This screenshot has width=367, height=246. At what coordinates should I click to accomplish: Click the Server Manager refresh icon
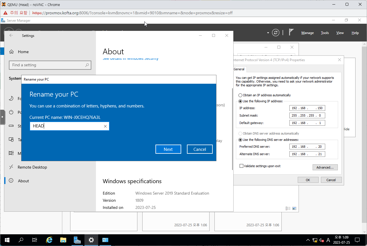pos(276,33)
